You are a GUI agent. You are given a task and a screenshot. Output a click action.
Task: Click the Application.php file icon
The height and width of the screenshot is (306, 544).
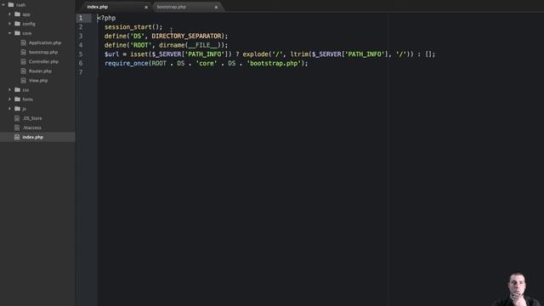click(23, 42)
